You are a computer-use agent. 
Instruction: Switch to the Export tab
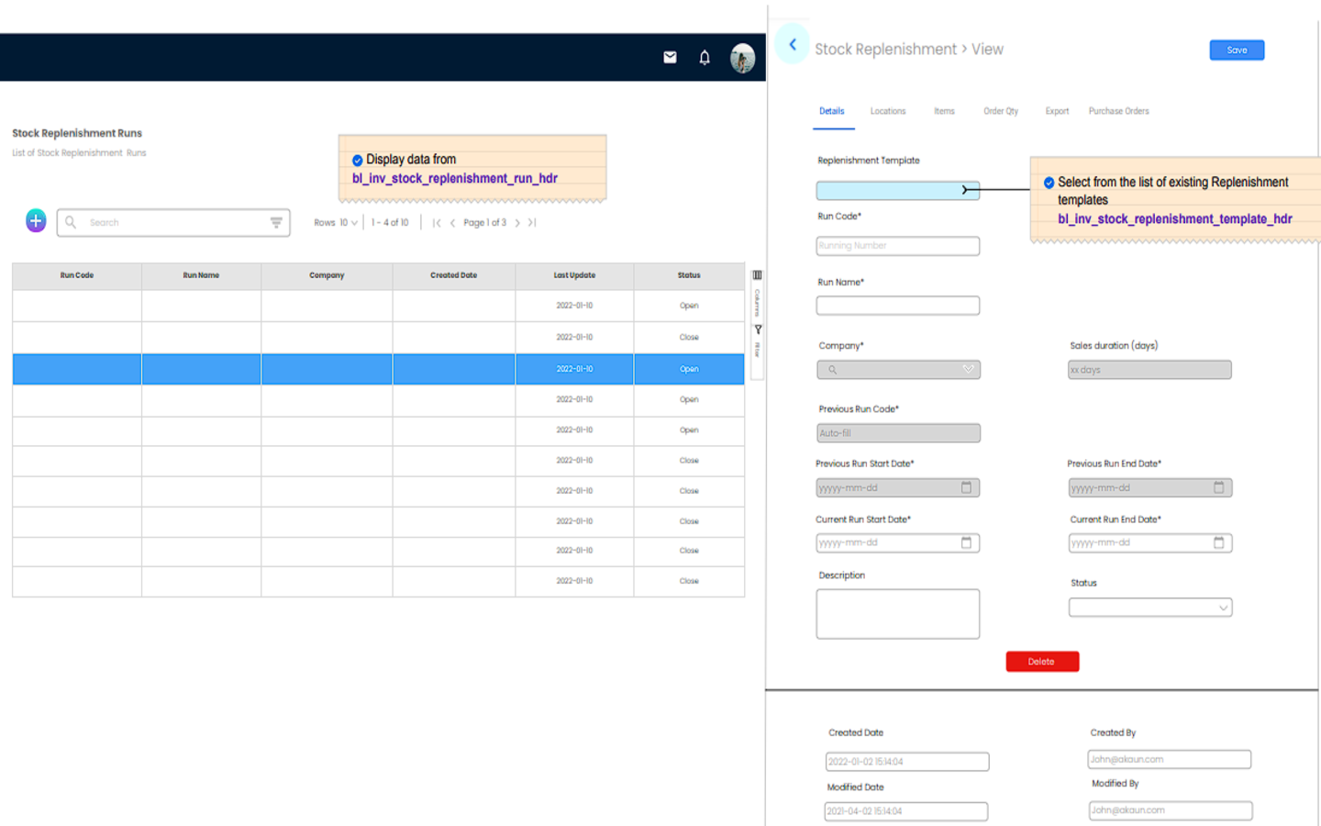point(1057,111)
